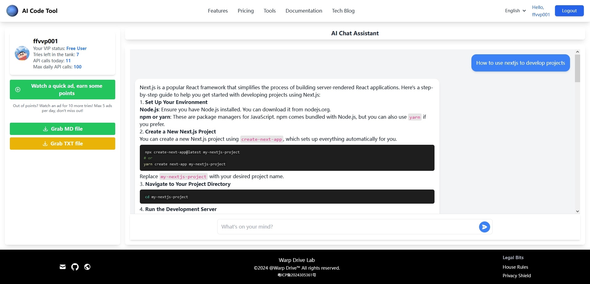This screenshot has width=590, height=284.
Task: Open the globe website icon in footer
Action: (x=87, y=267)
